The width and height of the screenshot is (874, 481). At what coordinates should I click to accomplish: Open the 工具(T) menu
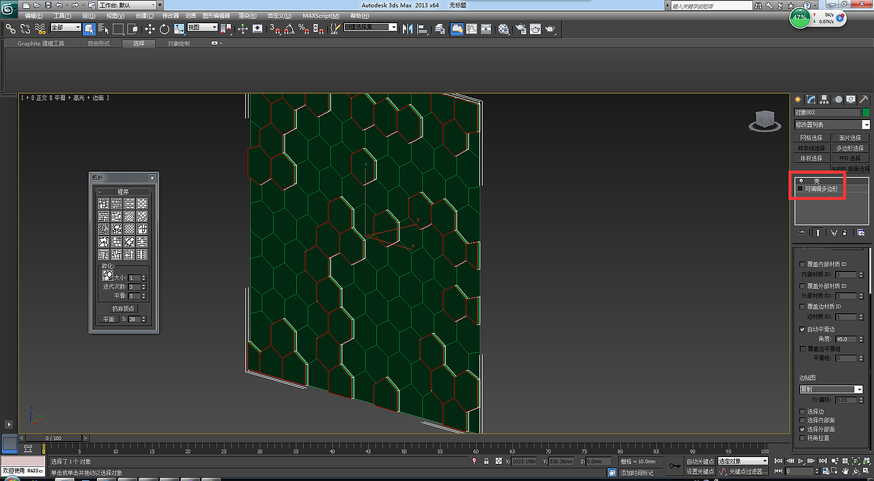(x=62, y=16)
